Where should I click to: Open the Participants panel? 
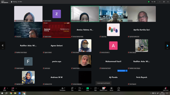click(x=63, y=89)
